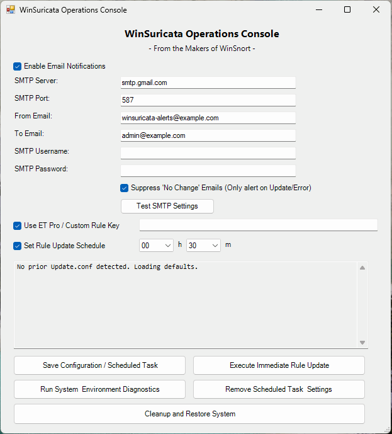The height and width of the screenshot is (434, 392).
Task: Run System Environment Diagnostics
Action: (x=100, y=389)
